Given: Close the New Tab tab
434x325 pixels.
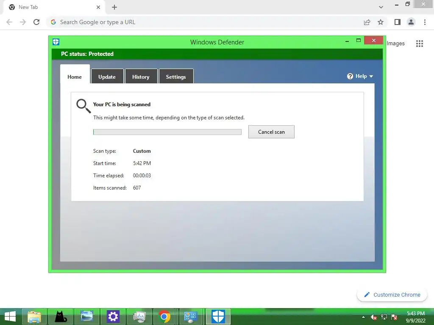Looking at the screenshot, I should (98, 7).
